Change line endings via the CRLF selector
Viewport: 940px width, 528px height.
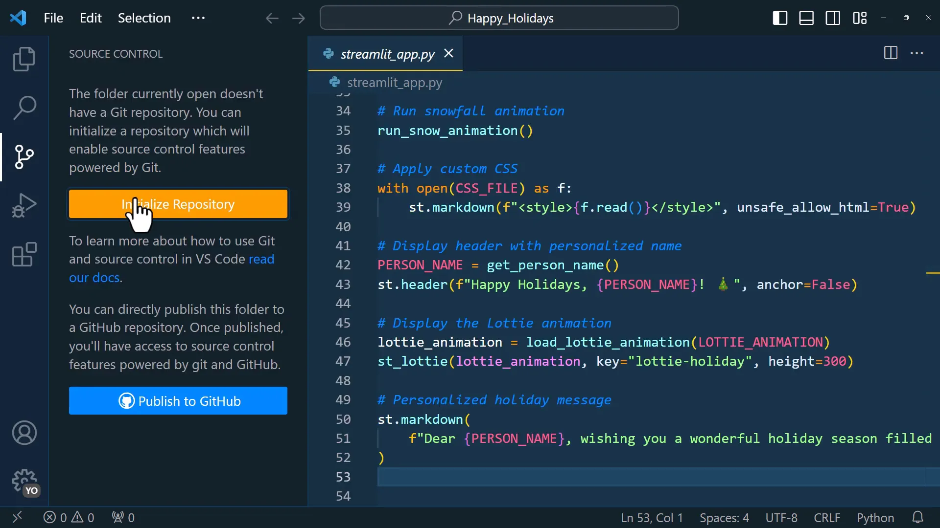[x=826, y=517]
